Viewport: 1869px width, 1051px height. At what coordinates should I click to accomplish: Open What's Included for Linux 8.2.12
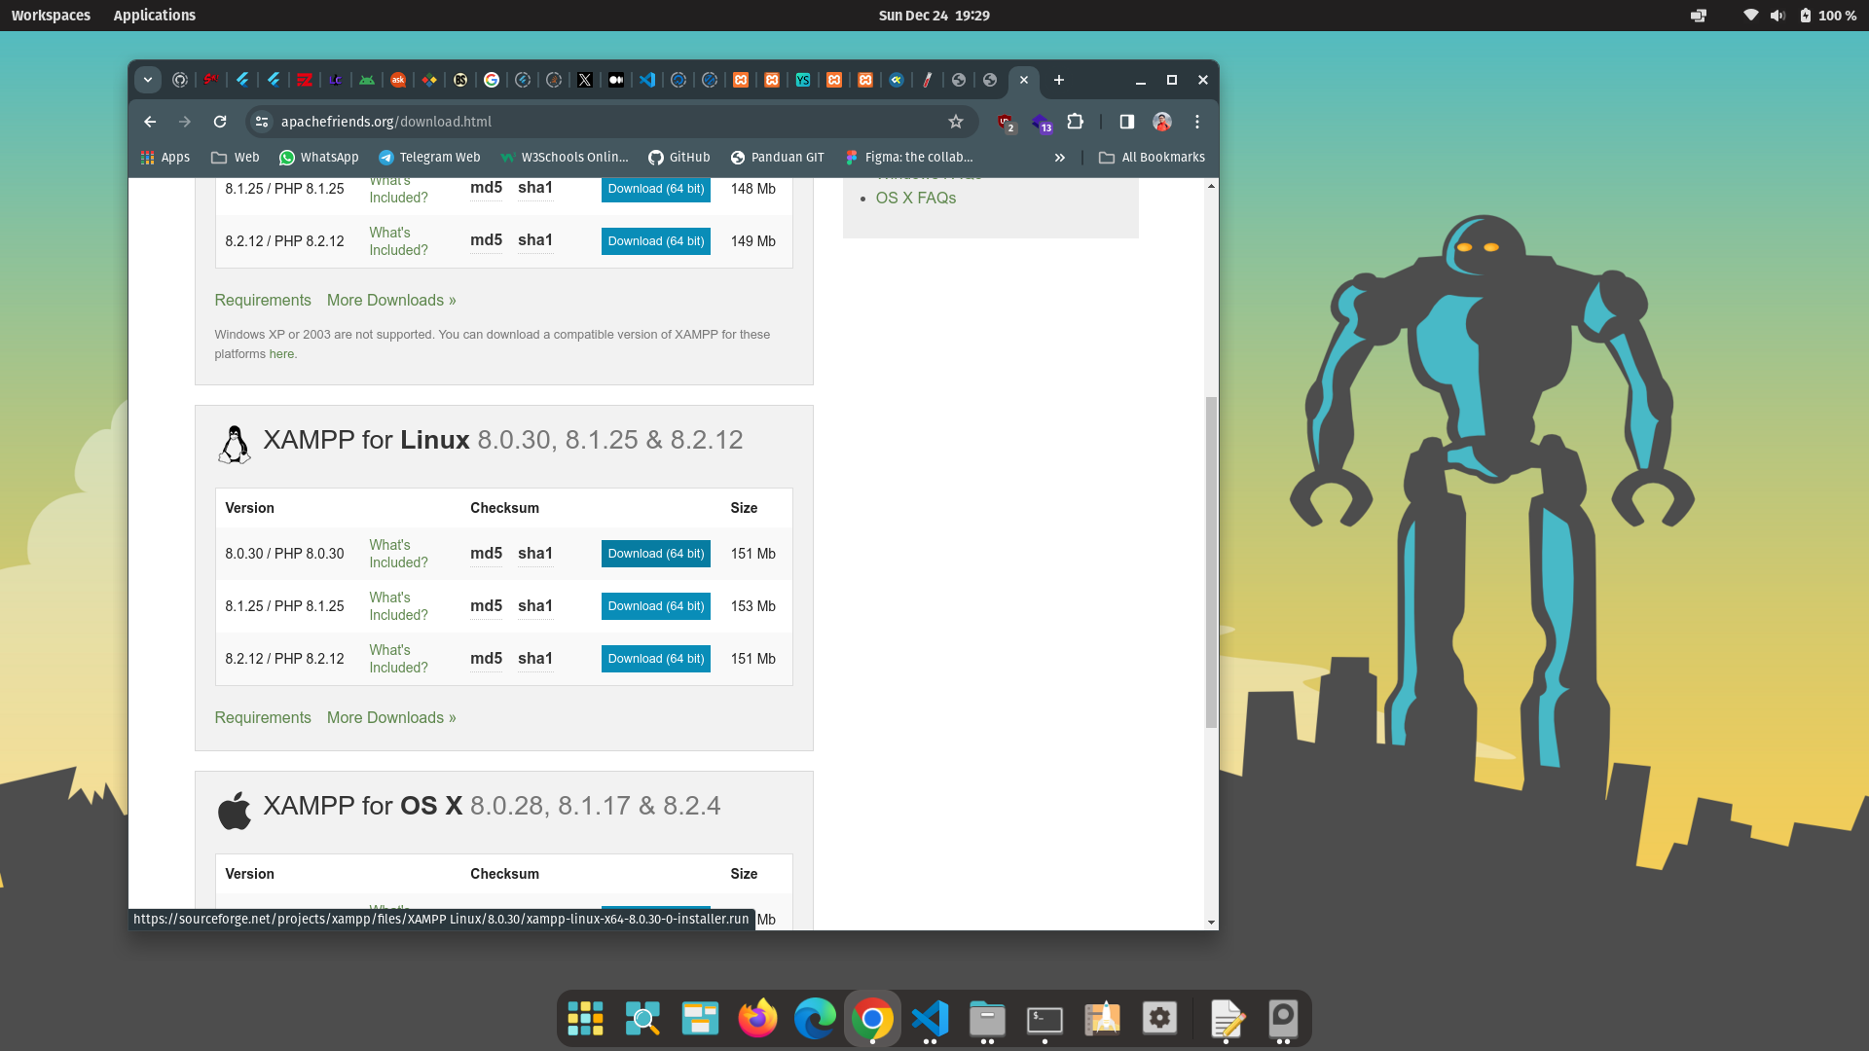point(398,659)
